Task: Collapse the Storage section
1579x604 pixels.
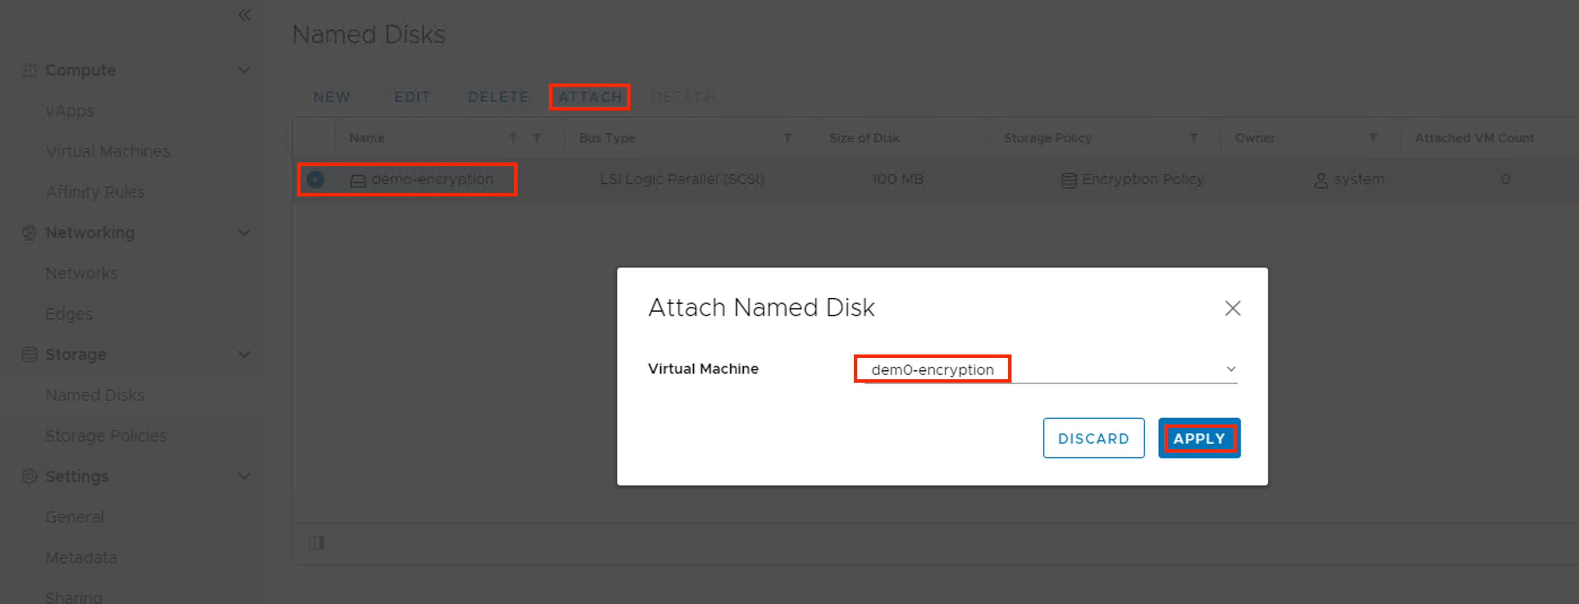Action: pyautogui.click(x=244, y=354)
